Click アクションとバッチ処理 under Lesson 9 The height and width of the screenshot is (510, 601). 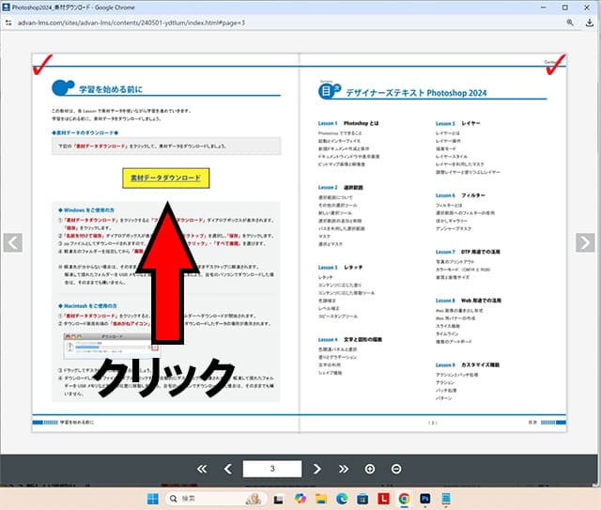tap(457, 375)
